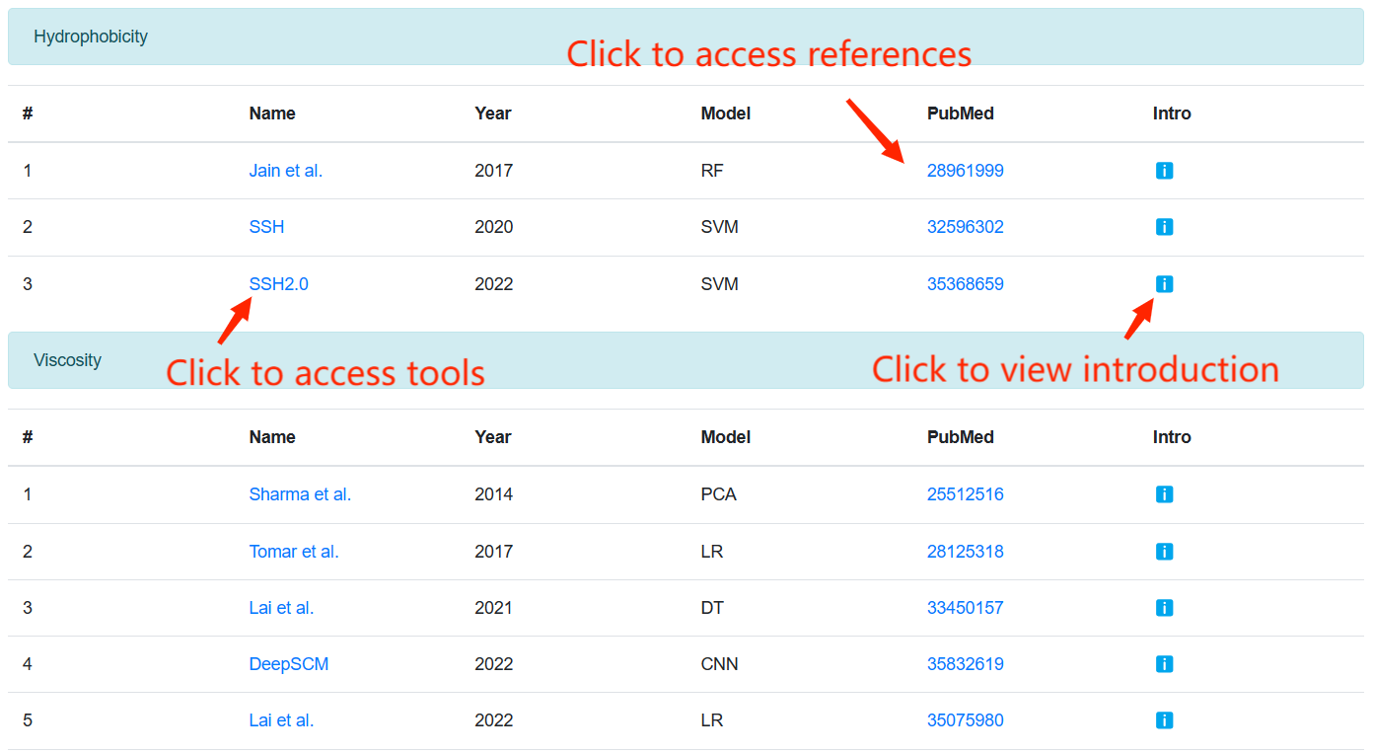Open PubMed reference 32596302
Viewport: 1373px width, 754px height.
pyautogui.click(x=966, y=227)
